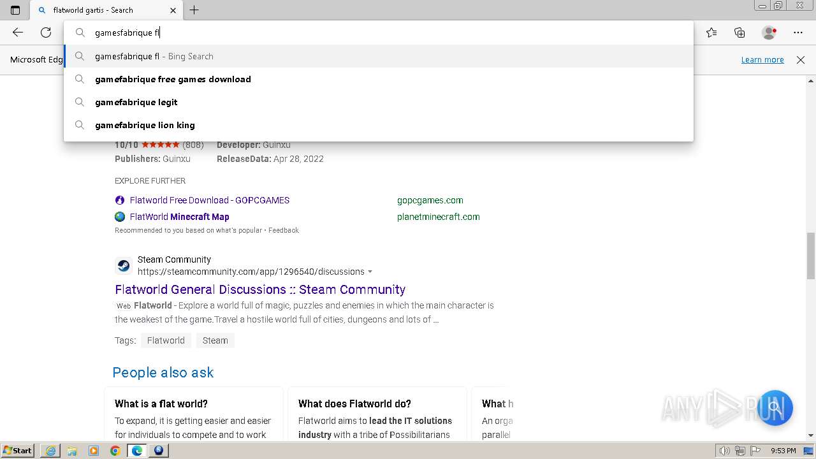816x459 pixels.
Task: Click the vertical scrollbar thumb
Action: pos(811,256)
